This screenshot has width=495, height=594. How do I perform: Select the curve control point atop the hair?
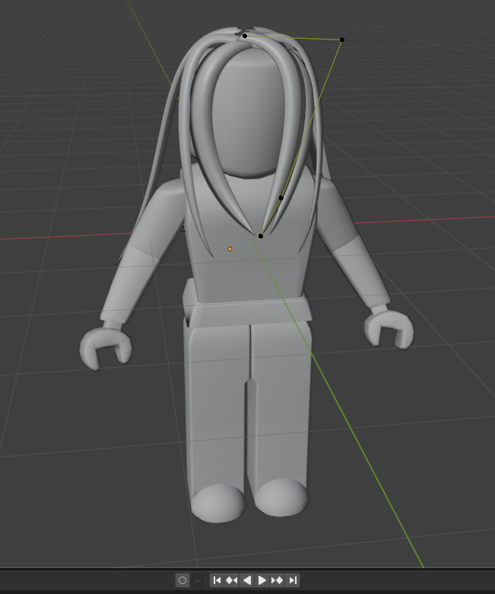pos(245,36)
